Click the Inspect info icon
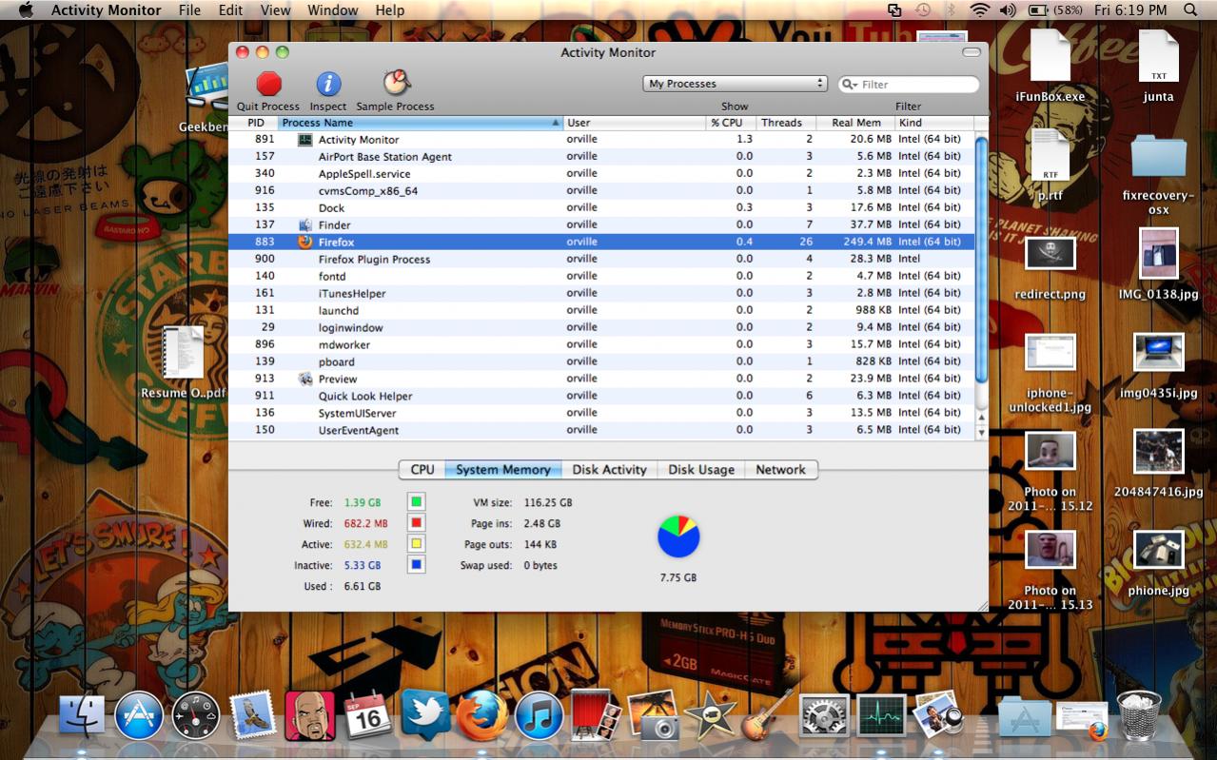Screen dimensions: 1217x760 328,84
